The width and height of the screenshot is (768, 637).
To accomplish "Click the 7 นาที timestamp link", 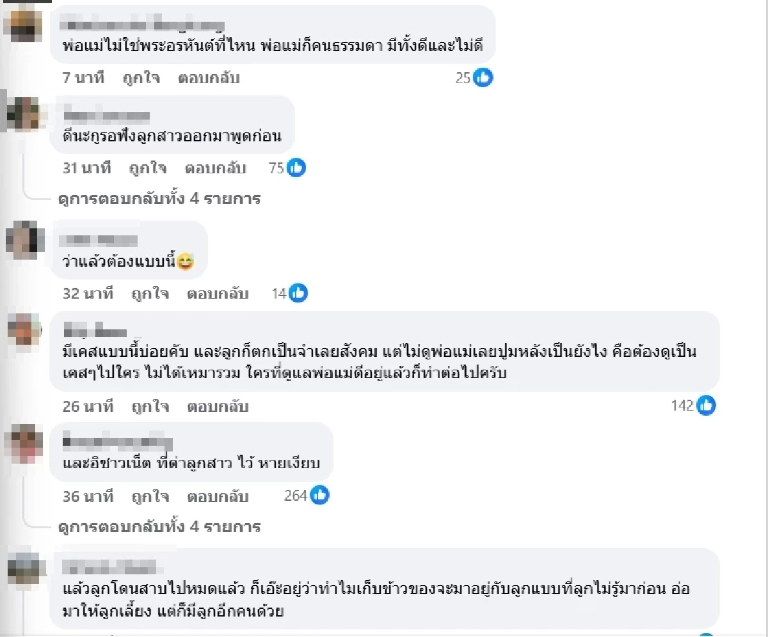I will [81, 77].
